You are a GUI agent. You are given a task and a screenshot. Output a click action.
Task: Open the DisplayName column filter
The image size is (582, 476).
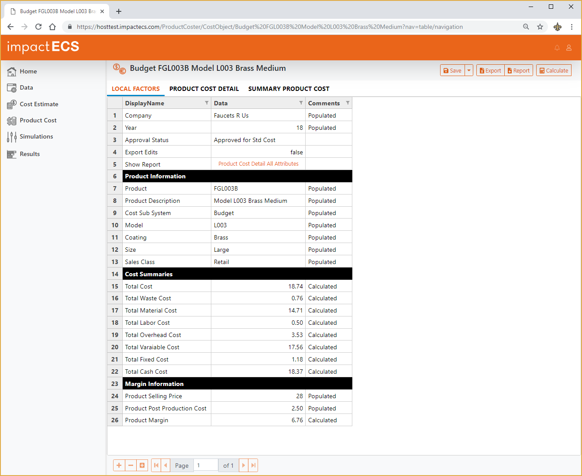[207, 103]
